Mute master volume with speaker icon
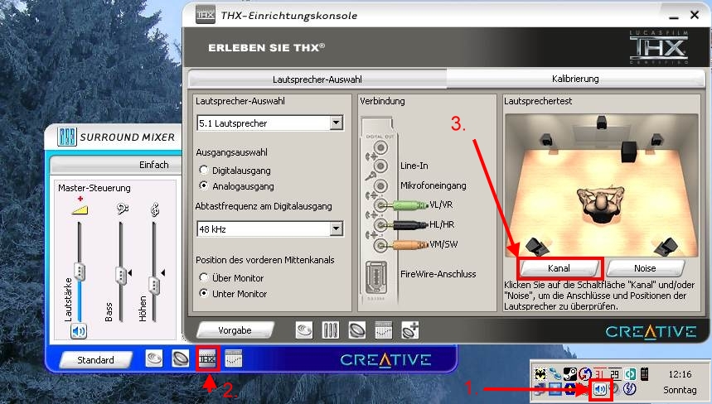Viewport: 712px width, 404px height. [79, 332]
